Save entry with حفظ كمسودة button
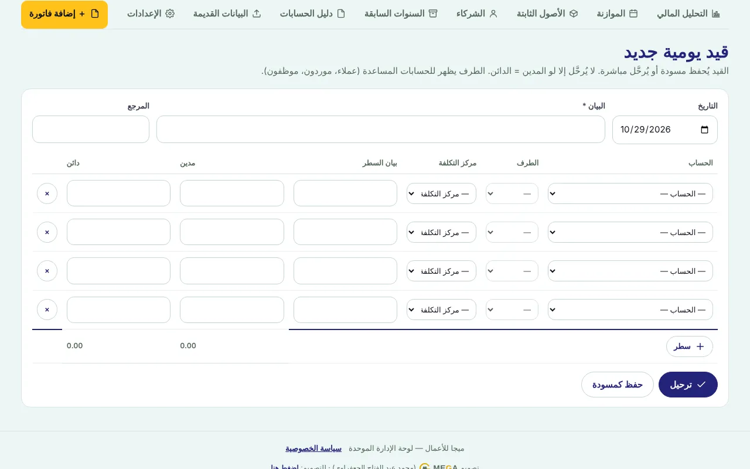 [618, 385]
